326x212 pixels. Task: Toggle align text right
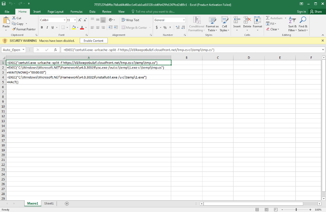point(103,27)
